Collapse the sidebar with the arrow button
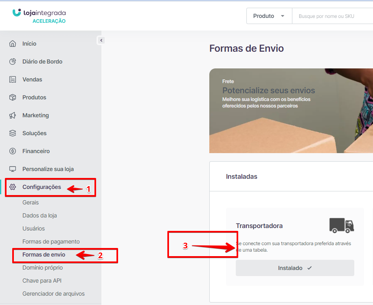373x305 pixels. [x=101, y=40]
